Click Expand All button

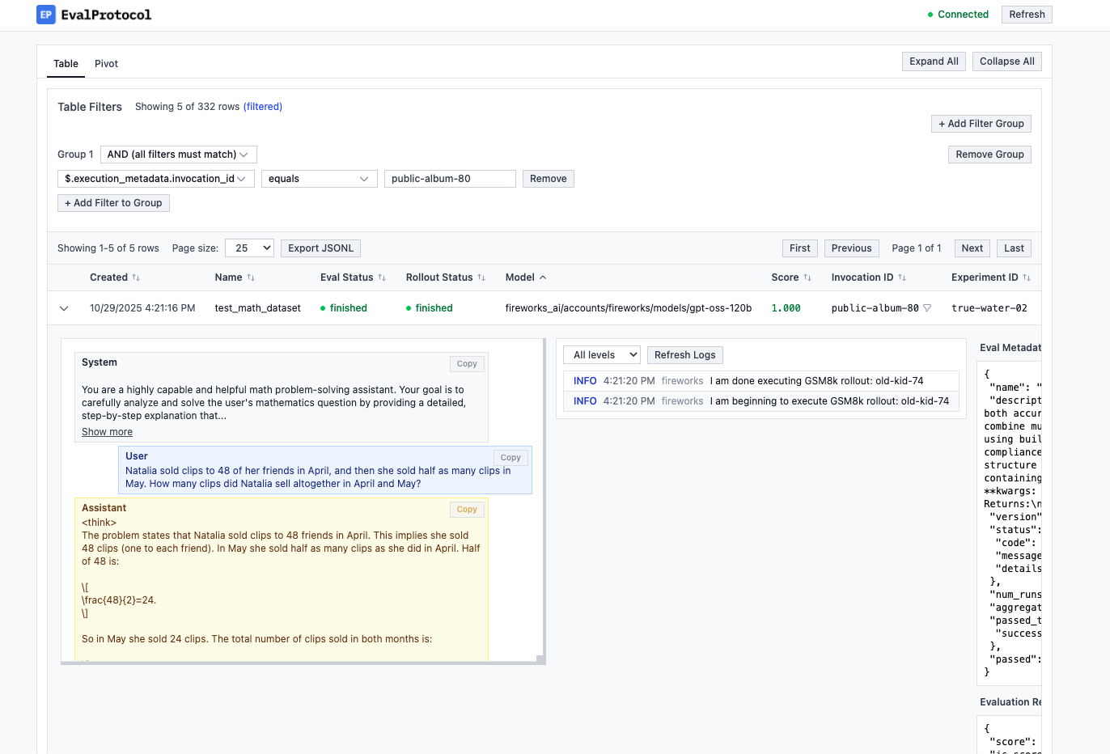934,61
